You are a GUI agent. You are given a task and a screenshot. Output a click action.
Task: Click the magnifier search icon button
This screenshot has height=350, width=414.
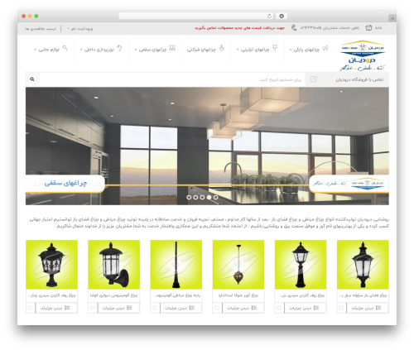point(32,79)
